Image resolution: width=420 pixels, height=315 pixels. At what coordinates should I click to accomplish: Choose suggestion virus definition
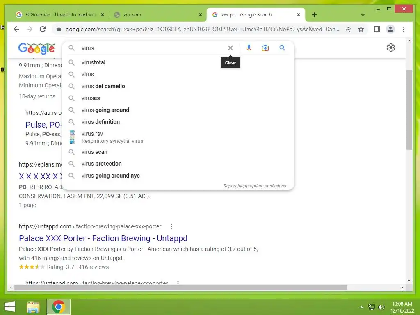178,122
